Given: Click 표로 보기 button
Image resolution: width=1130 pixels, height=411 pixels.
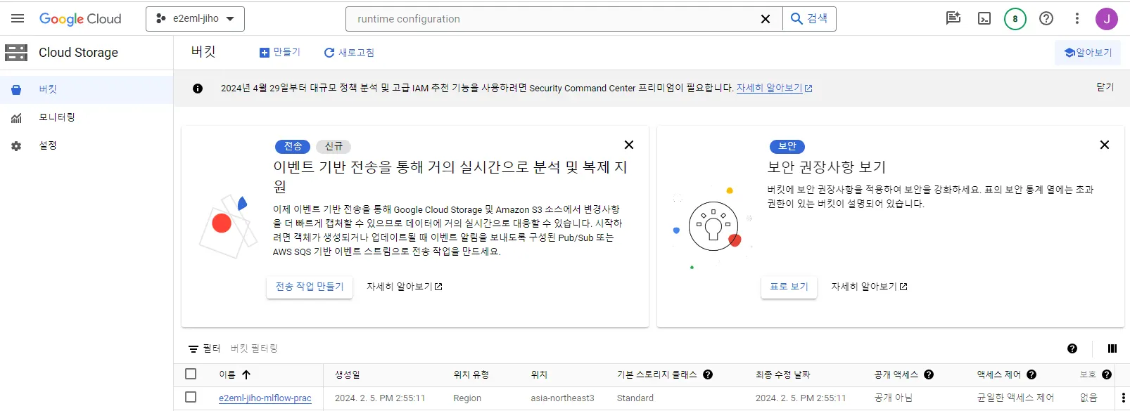Looking at the screenshot, I should point(789,287).
